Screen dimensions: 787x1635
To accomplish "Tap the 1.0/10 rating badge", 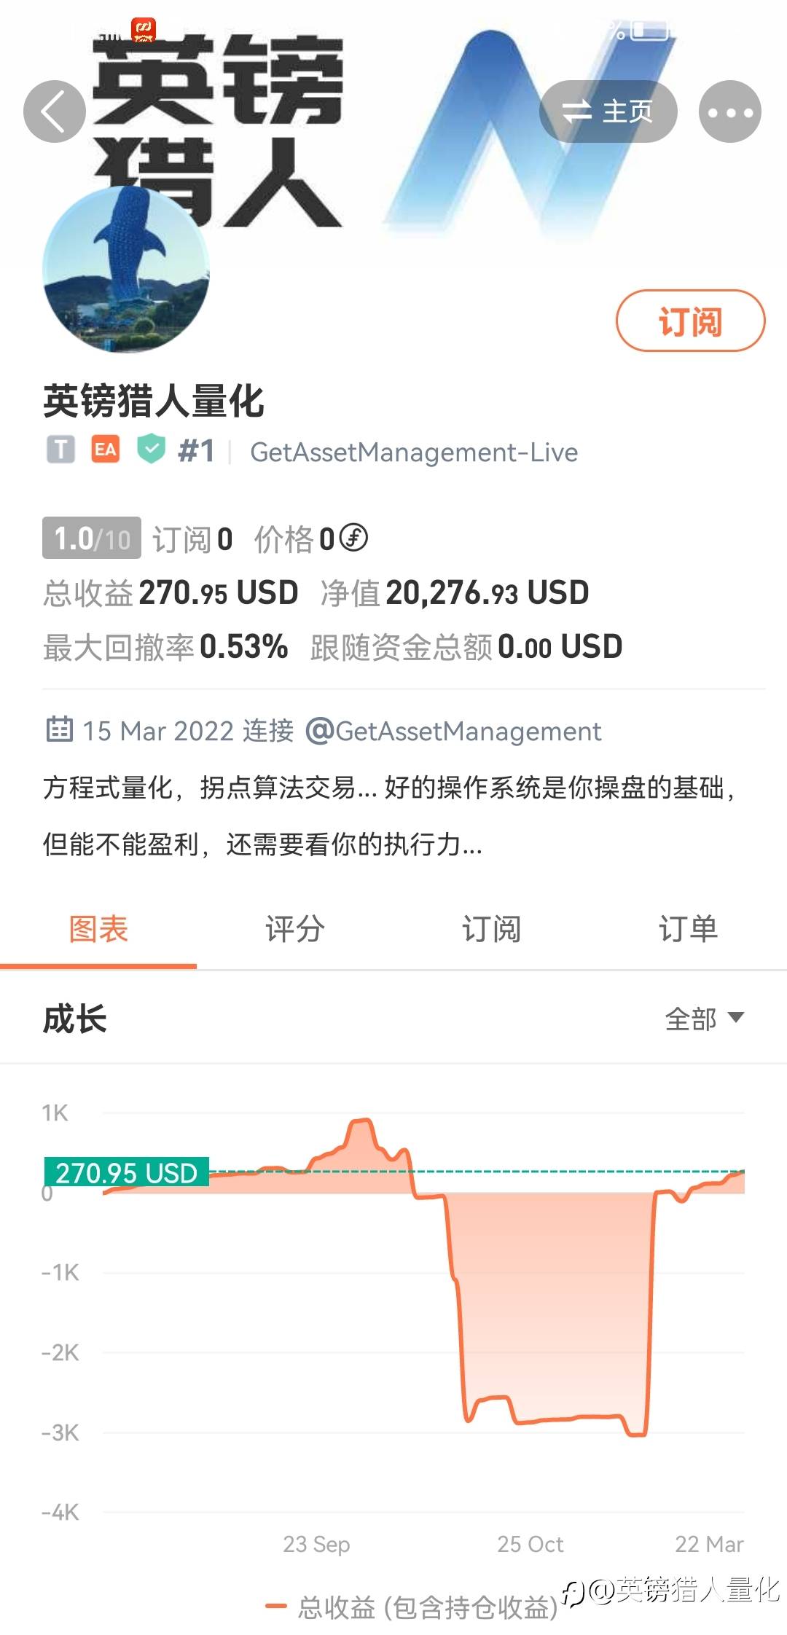I will coord(92,539).
